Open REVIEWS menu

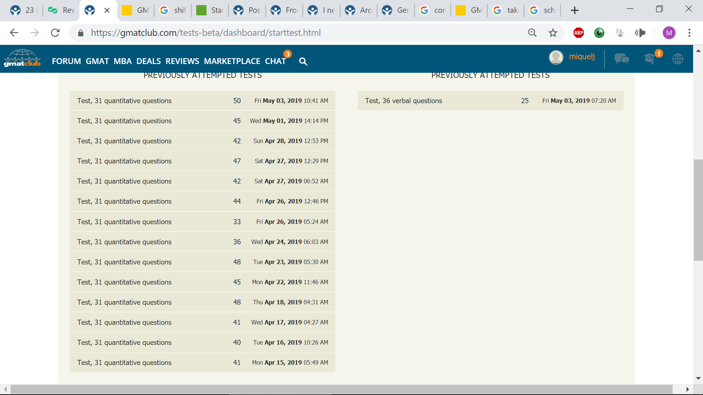coord(182,61)
